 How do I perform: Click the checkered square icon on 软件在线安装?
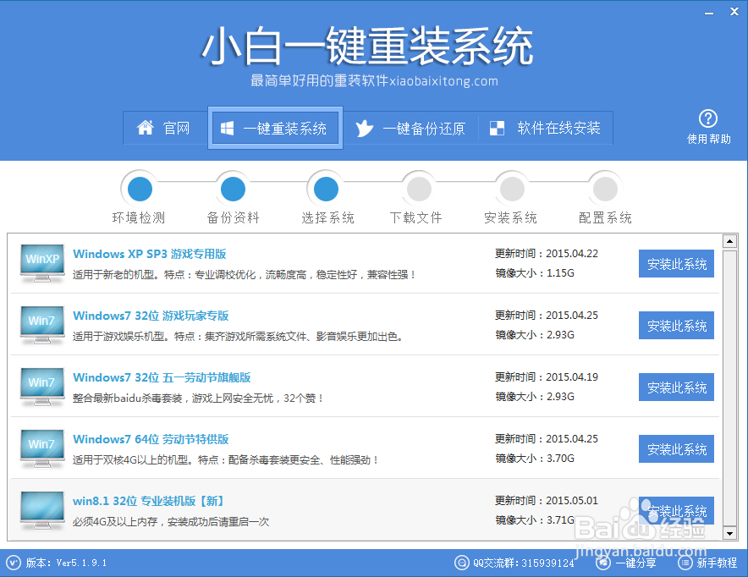[x=497, y=128]
